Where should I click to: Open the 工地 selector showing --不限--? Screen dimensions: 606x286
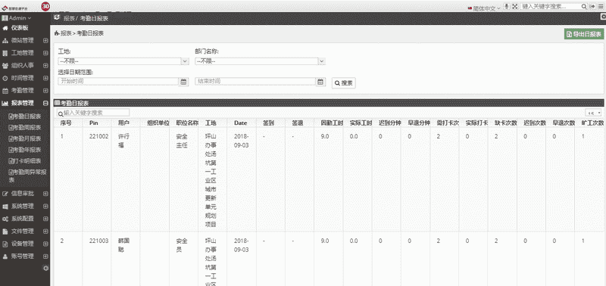(x=123, y=61)
